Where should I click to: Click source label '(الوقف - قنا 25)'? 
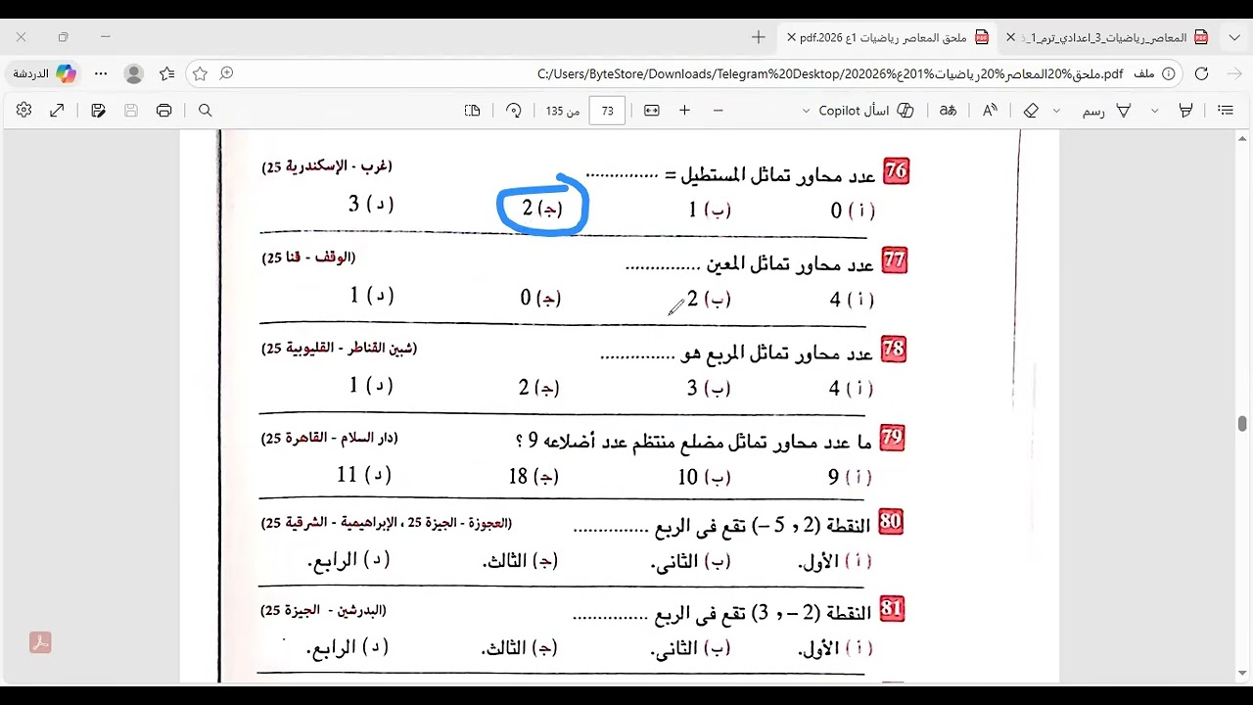308,258
